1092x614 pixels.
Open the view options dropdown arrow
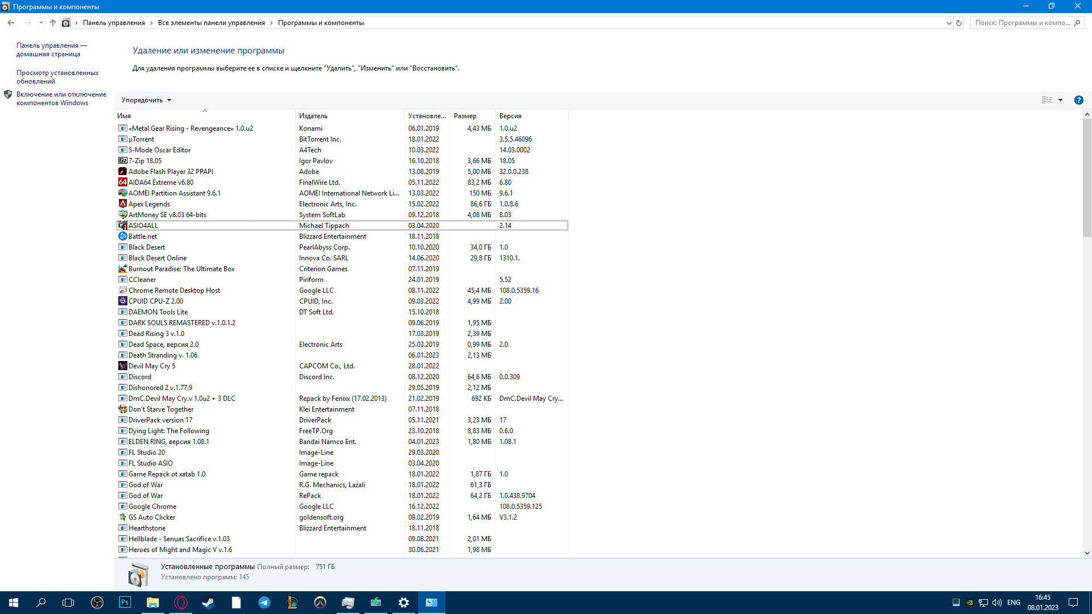tap(1060, 100)
